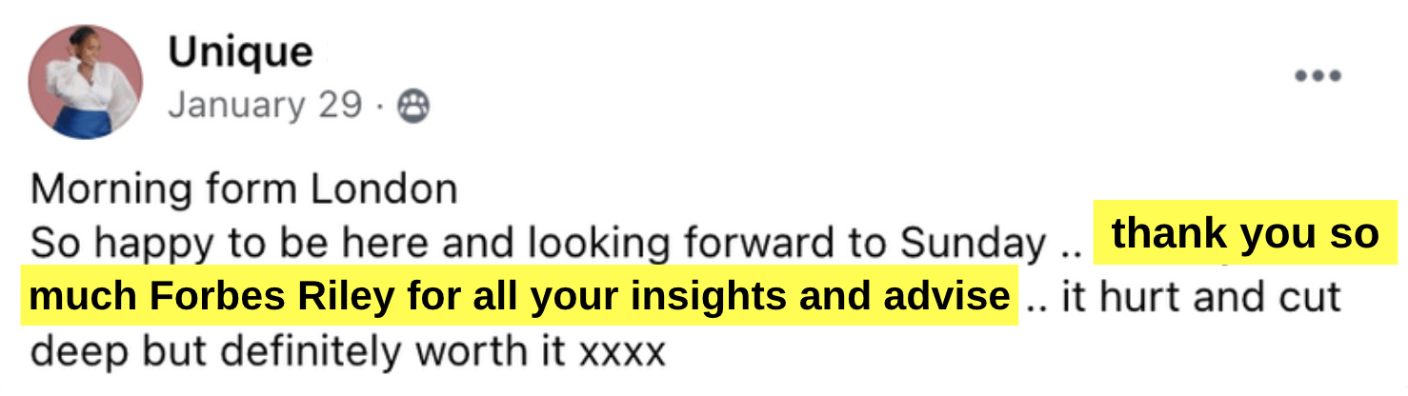Click the highlighted word 'much'
The height and width of the screenshot is (396, 1408).
(x=84, y=298)
